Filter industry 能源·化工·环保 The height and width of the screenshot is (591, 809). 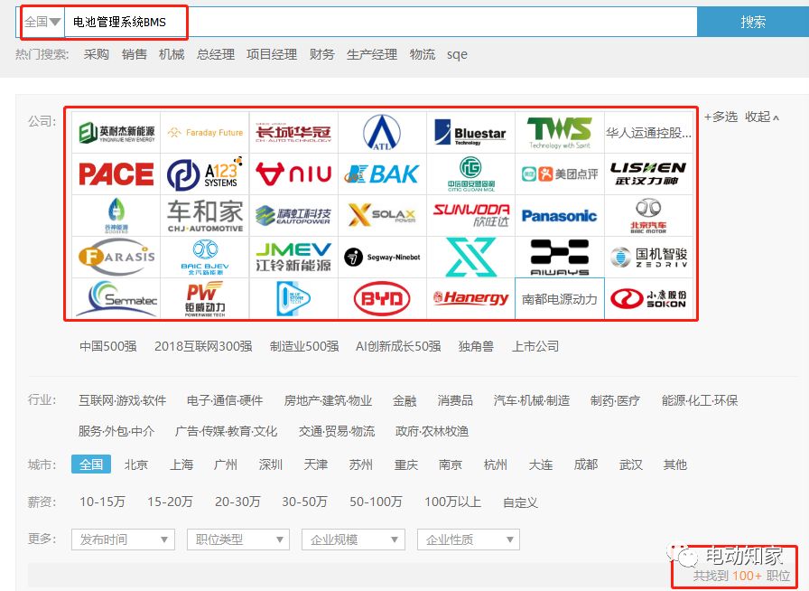tap(700, 400)
